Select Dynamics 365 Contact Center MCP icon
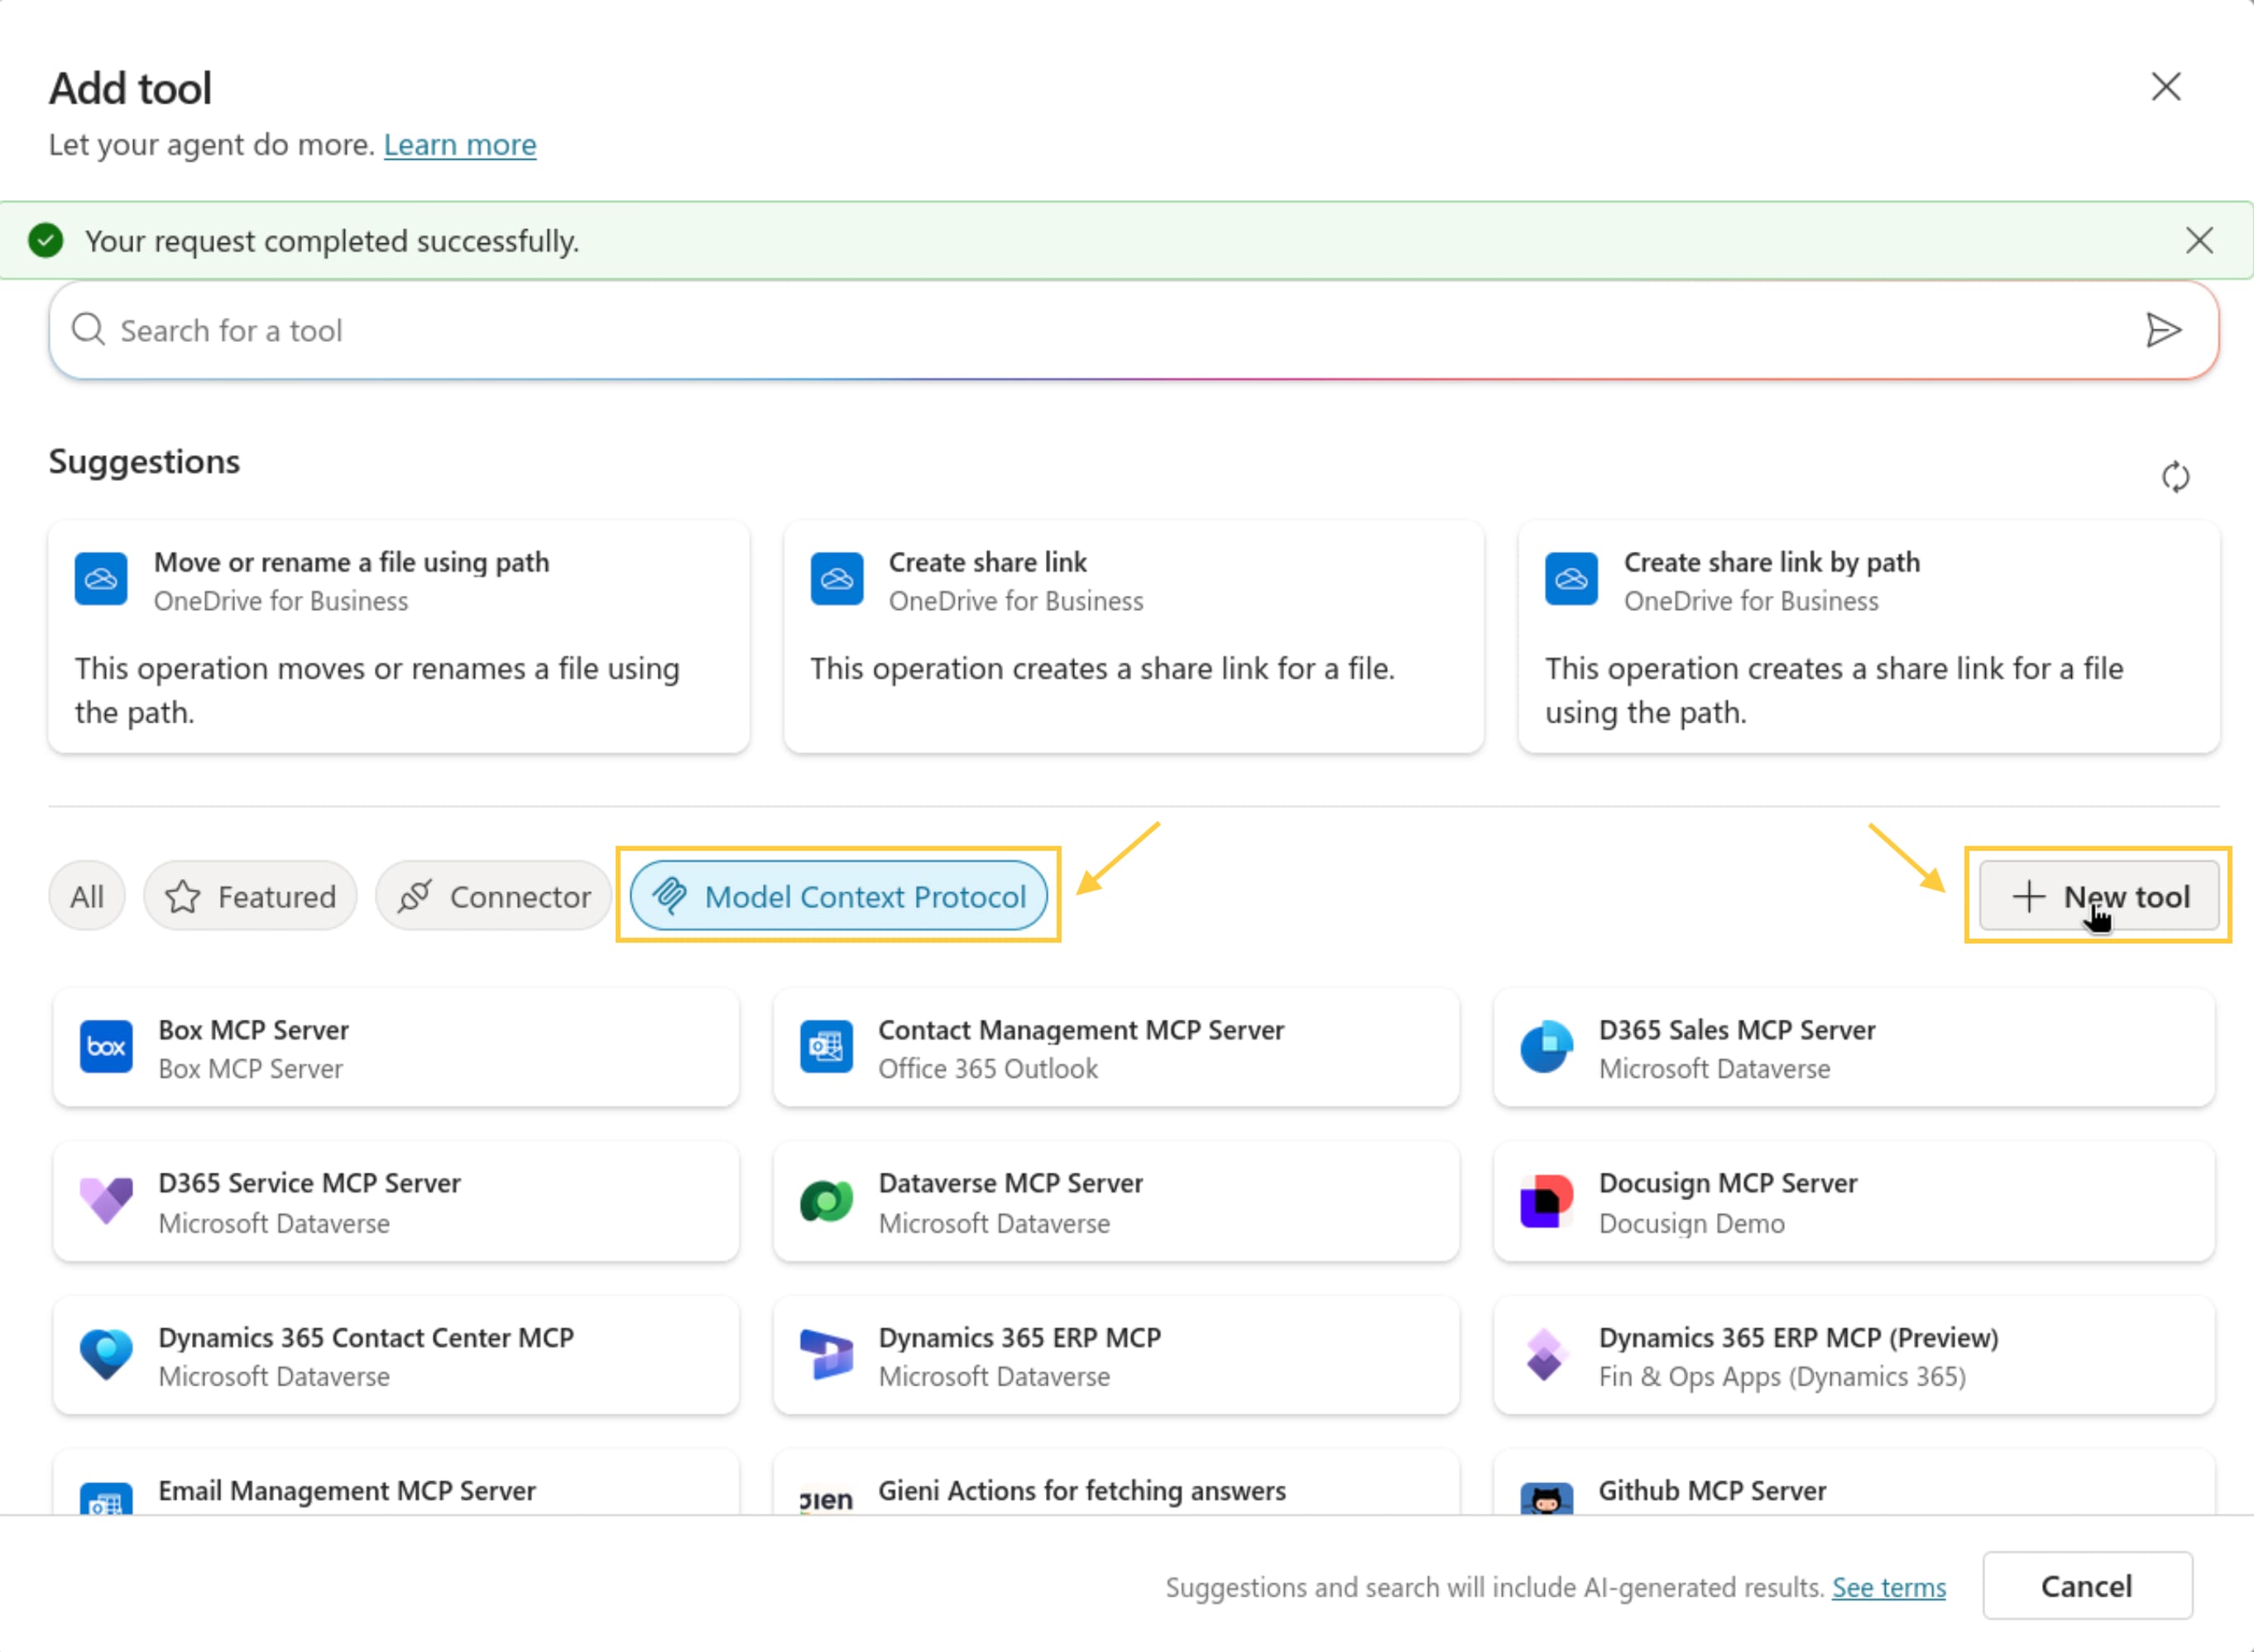Image resolution: width=2254 pixels, height=1652 pixels. click(x=106, y=1355)
